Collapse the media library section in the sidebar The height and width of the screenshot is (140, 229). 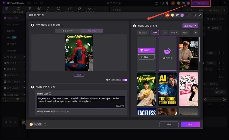click(x=24, y=18)
